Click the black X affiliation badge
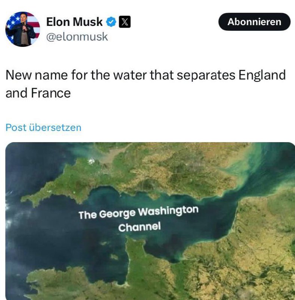Viewport: 295px width, 300px height. [x=125, y=22]
